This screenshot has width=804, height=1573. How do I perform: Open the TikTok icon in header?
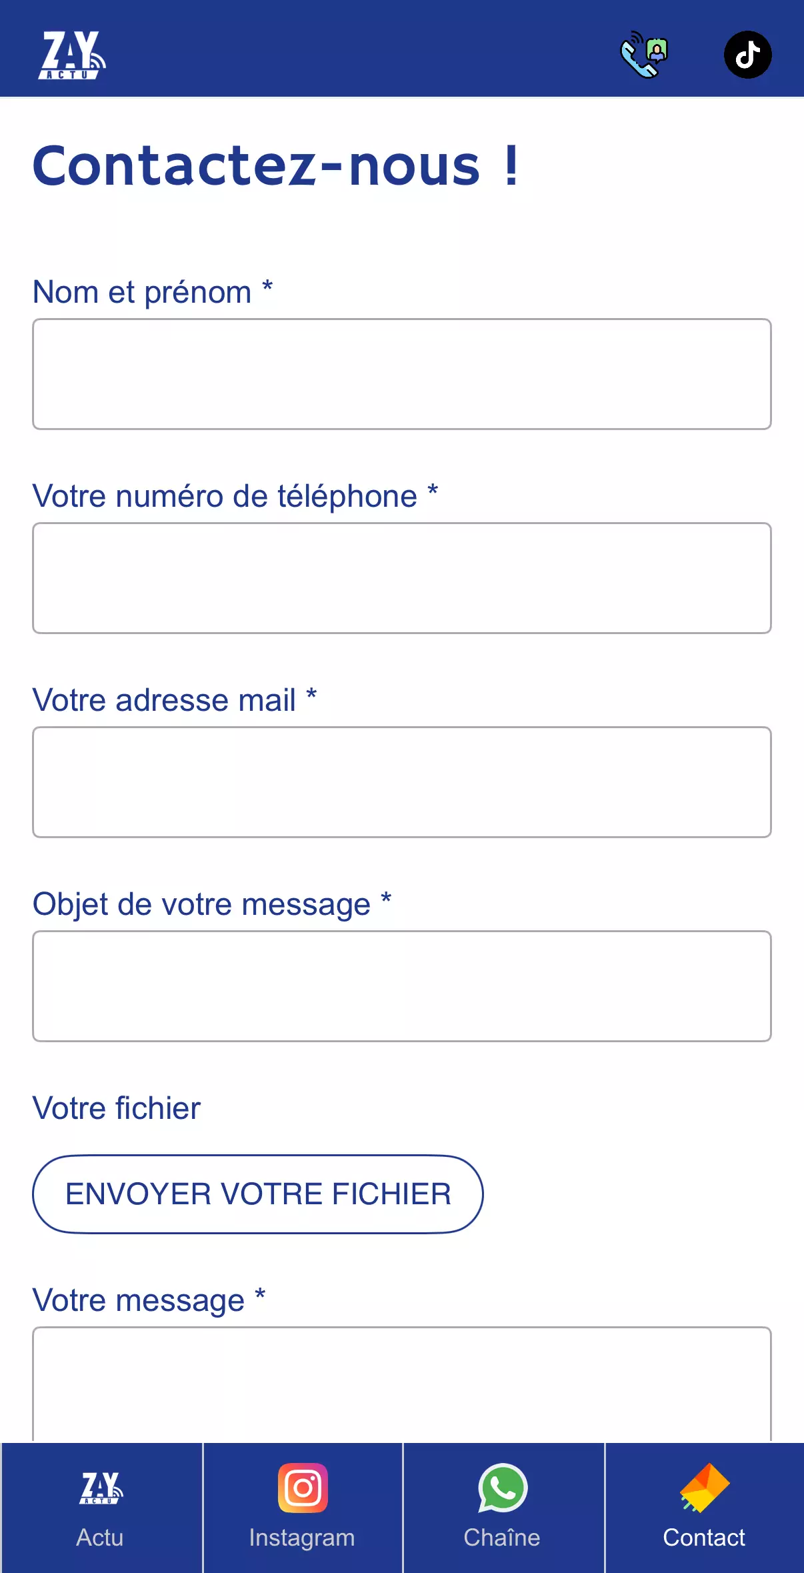[x=747, y=55]
